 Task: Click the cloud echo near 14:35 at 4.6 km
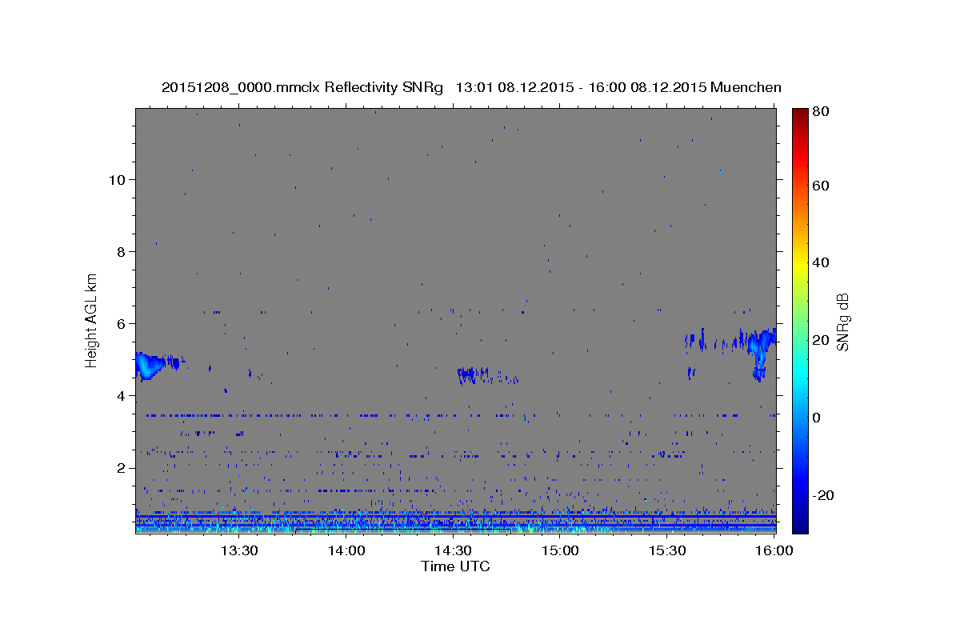point(474,374)
